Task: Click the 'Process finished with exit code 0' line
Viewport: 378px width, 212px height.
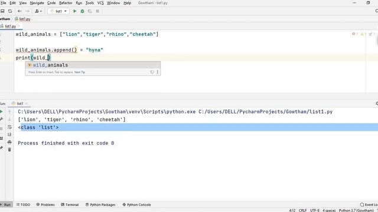Action: pos(66,143)
